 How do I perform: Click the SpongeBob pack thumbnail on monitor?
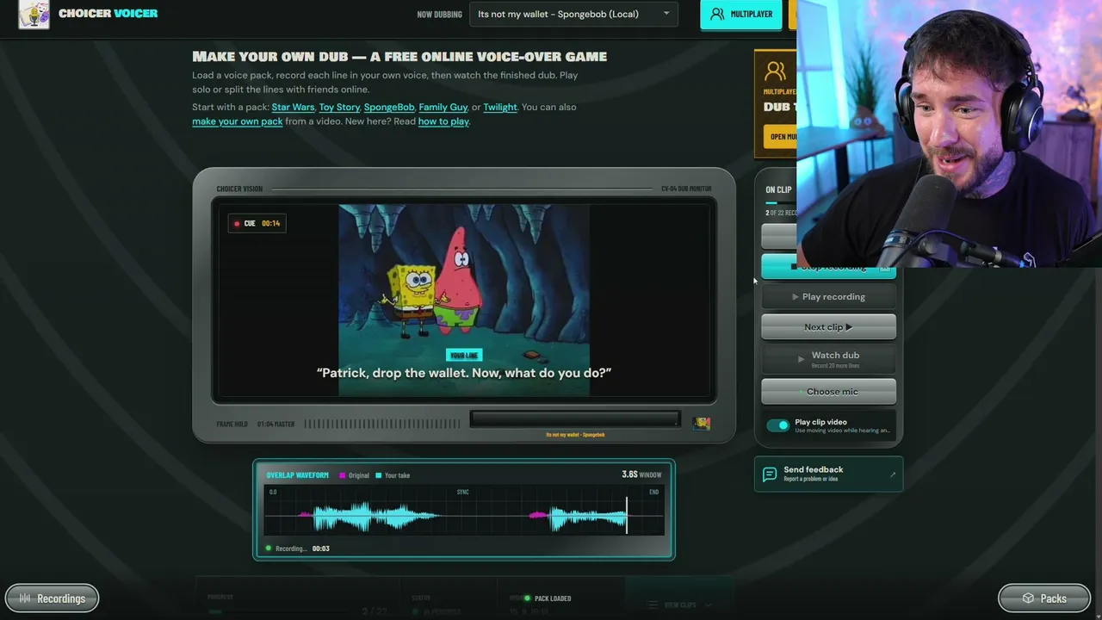[702, 423]
